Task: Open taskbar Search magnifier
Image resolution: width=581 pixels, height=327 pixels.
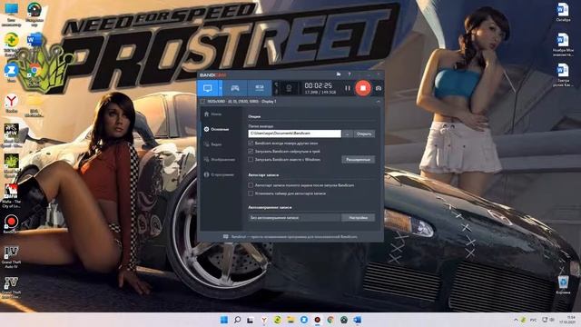Action: click(238, 320)
